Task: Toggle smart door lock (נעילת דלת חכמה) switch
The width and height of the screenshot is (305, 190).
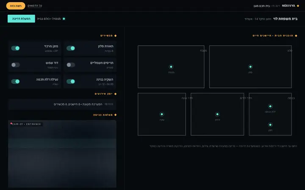Action: [15, 81]
